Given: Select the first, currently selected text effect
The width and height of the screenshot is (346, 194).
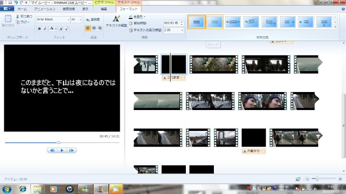Looking at the screenshot, I should tap(196, 22).
